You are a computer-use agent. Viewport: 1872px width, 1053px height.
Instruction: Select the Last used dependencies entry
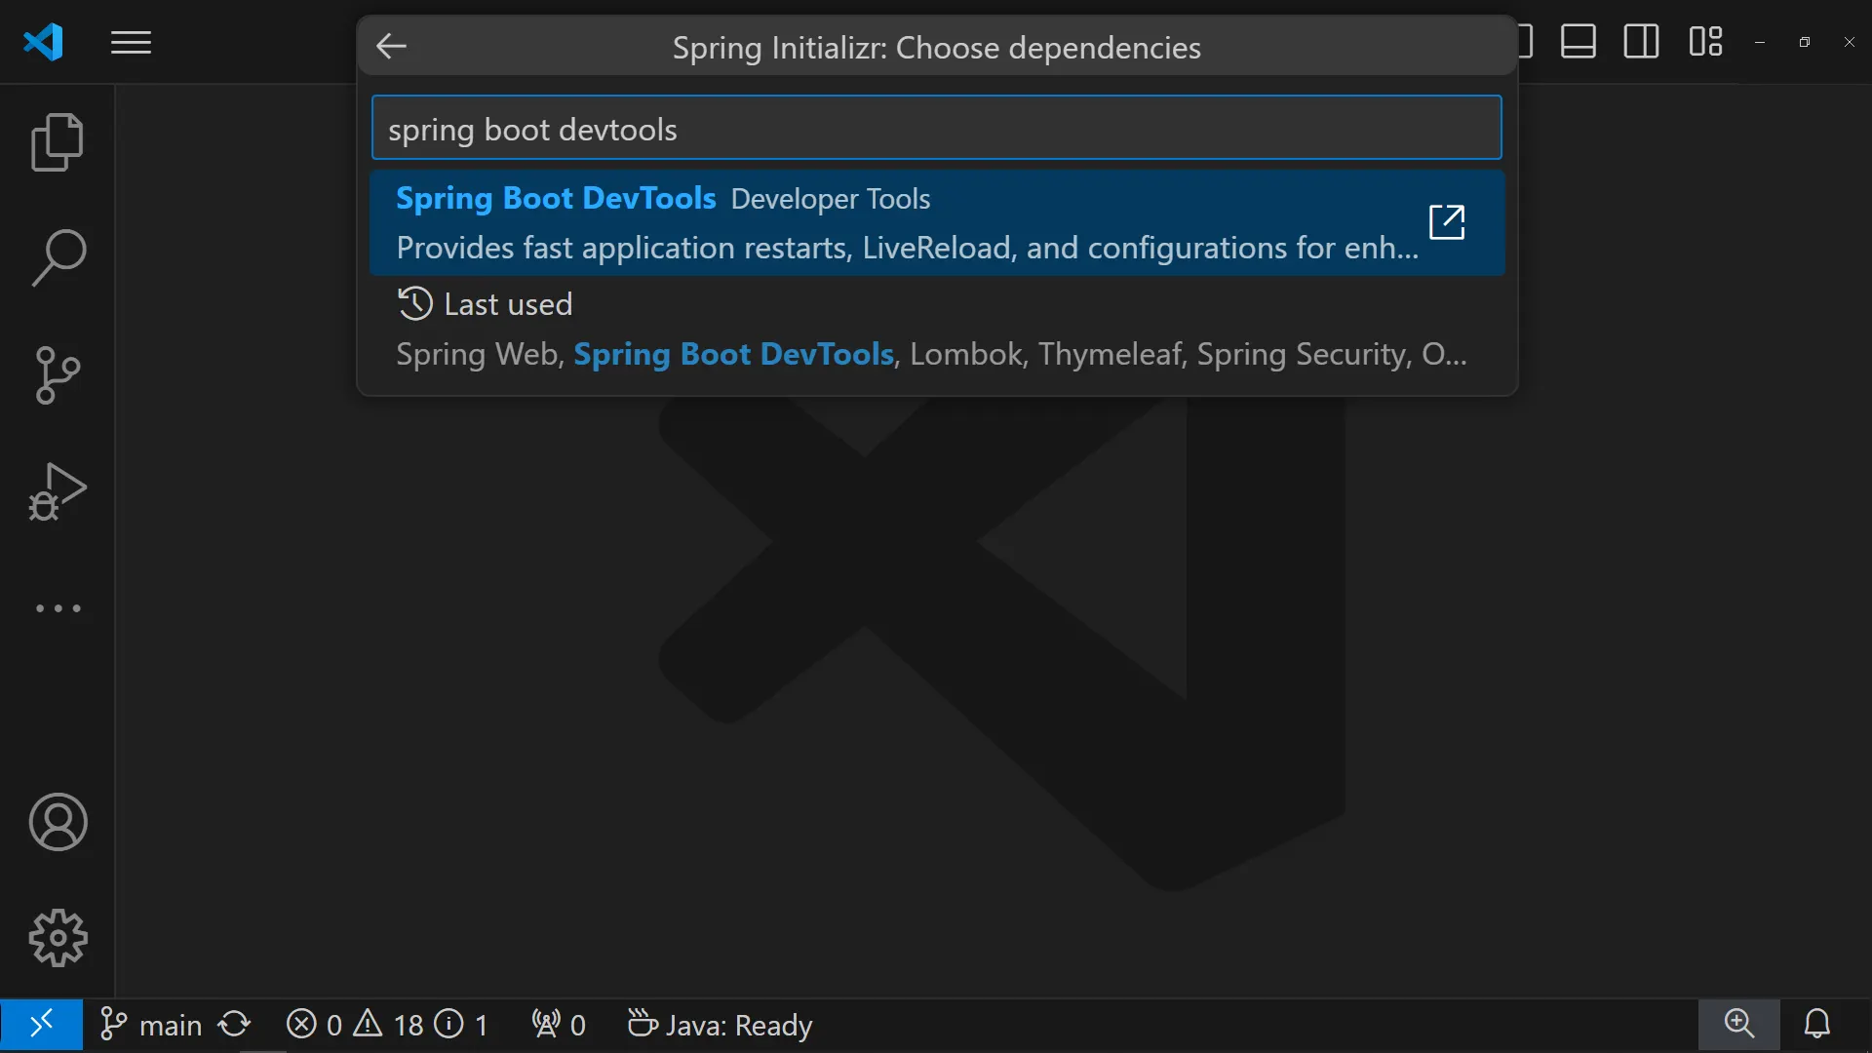click(931, 330)
